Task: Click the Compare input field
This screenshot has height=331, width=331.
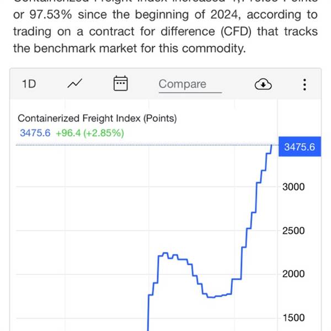Action: click(190, 85)
